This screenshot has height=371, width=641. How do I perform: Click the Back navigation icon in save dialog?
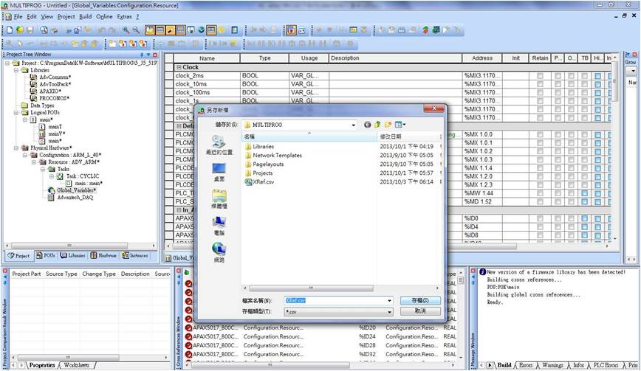[x=368, y=125]
